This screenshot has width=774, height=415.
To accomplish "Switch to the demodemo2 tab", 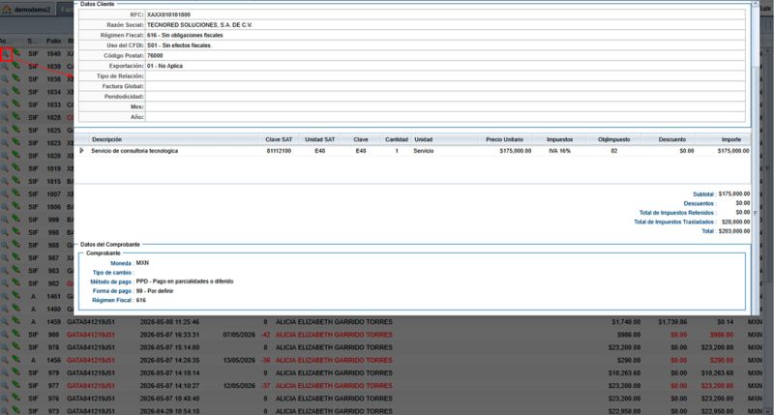I will pyautogui.click(x=28, y=10).
